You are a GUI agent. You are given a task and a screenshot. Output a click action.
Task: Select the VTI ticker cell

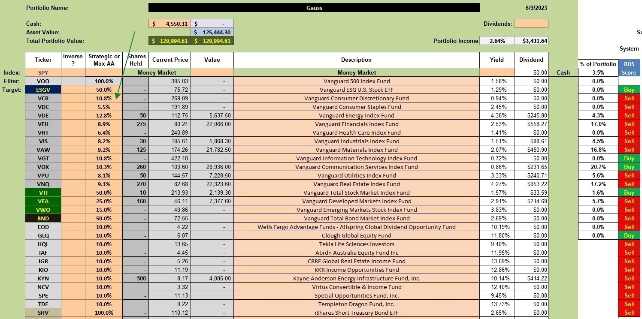click(43, 193)
